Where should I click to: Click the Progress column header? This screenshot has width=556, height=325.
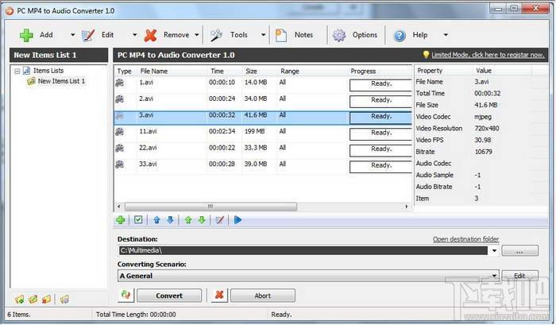[380, 71]
